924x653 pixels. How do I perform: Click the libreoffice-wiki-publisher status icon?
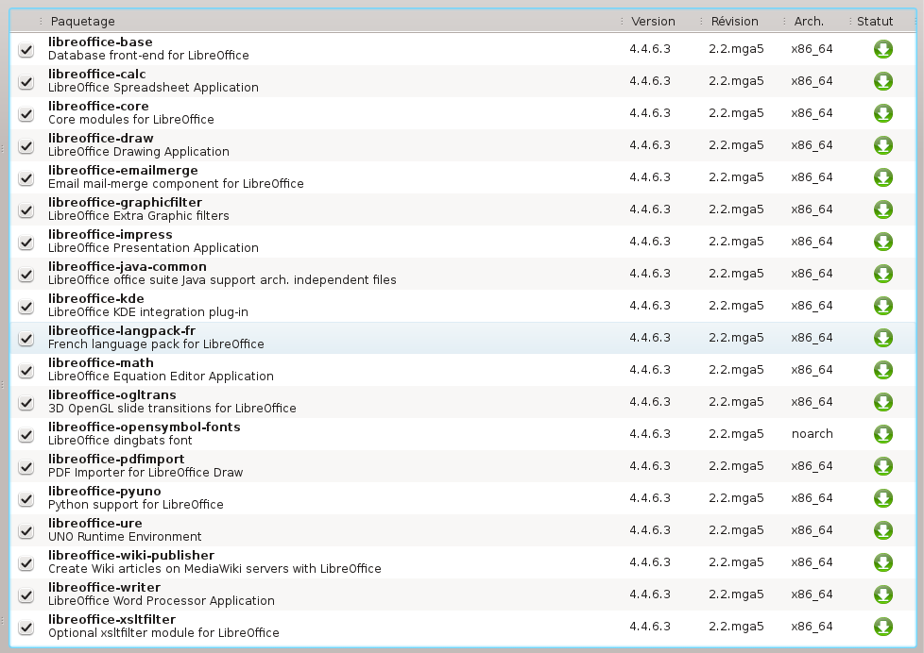pyautogui.click(x=882, y=562)
